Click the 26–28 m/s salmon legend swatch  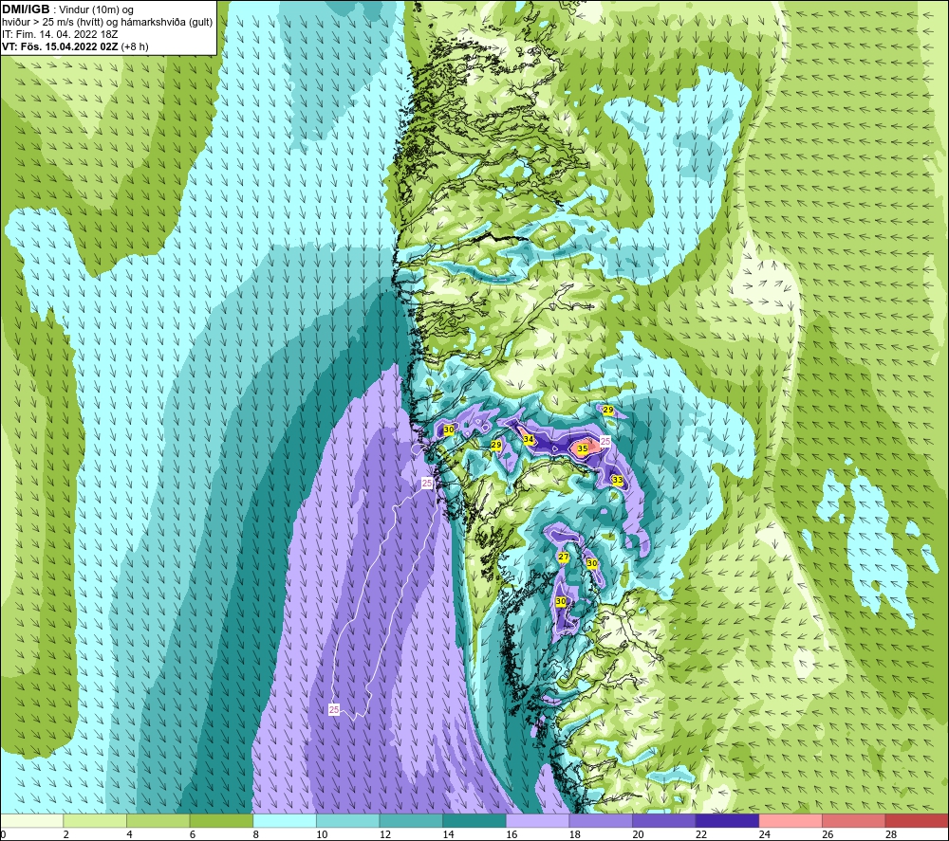click(854, 821)
